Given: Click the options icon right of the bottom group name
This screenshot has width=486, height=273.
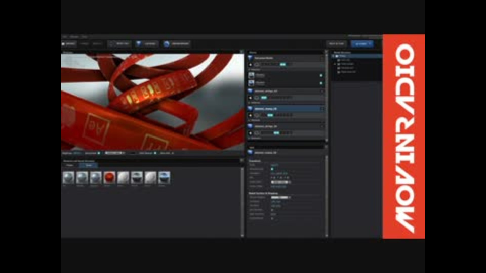Looking at the screenshot, I should [322, 126].
